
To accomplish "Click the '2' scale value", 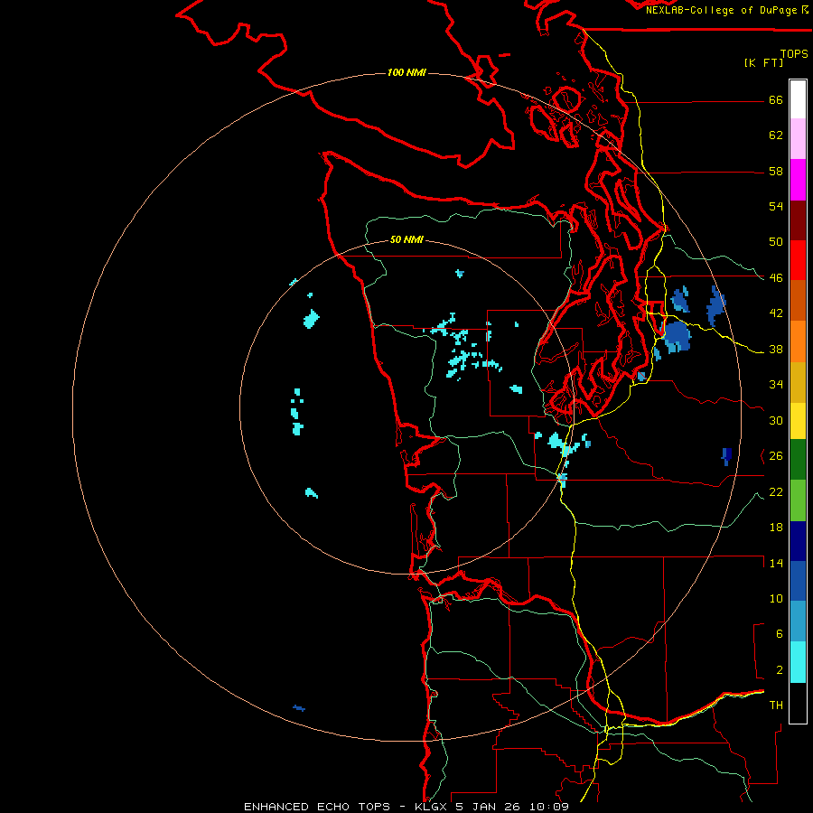I will 780,670.
